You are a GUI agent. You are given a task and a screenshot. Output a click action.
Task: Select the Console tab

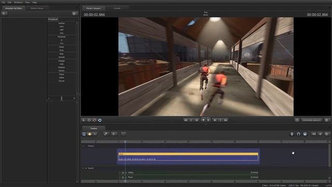coord(117,8)
